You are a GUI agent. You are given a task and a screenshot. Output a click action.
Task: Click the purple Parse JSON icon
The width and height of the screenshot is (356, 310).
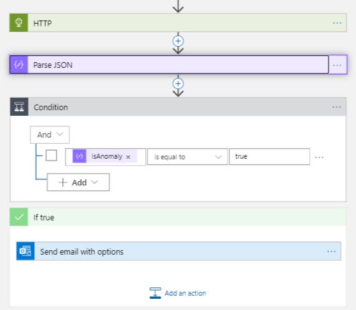19,65
